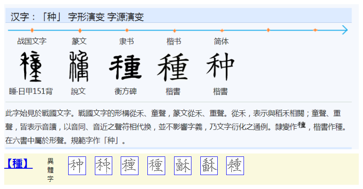
Task: Select the 隶书 label
Action: click(x=127, y=41)
